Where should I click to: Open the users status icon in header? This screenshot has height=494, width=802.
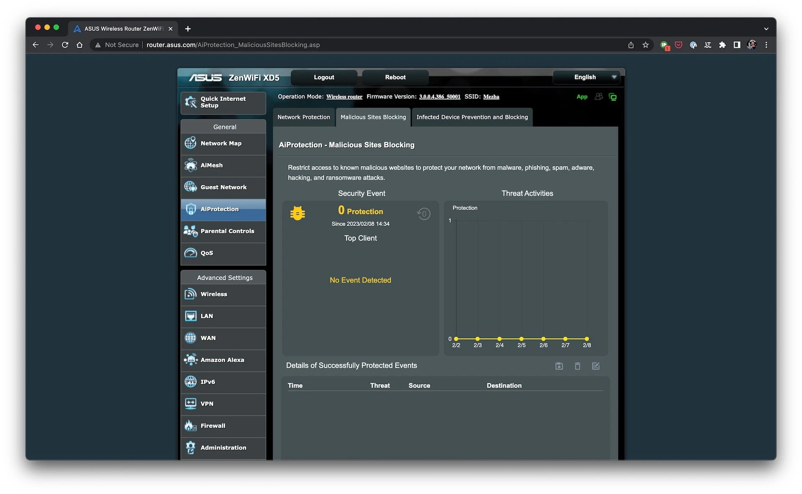click(x=599, y=96)
